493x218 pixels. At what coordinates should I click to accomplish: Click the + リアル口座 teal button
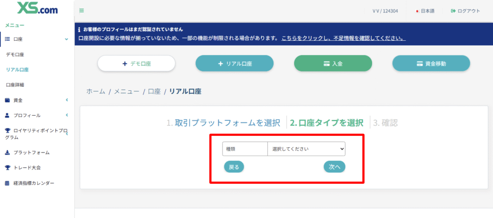click(x=234, y=63)
